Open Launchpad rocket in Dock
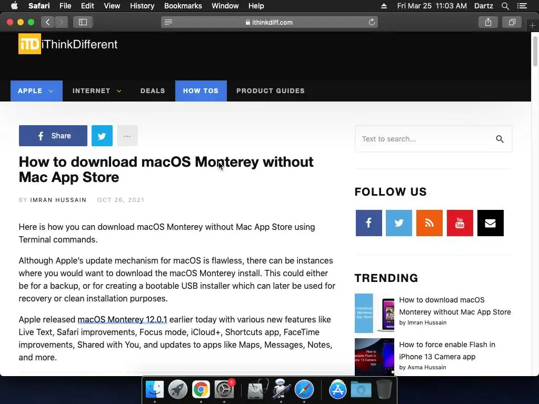539x404 pixels. (178, 390)
